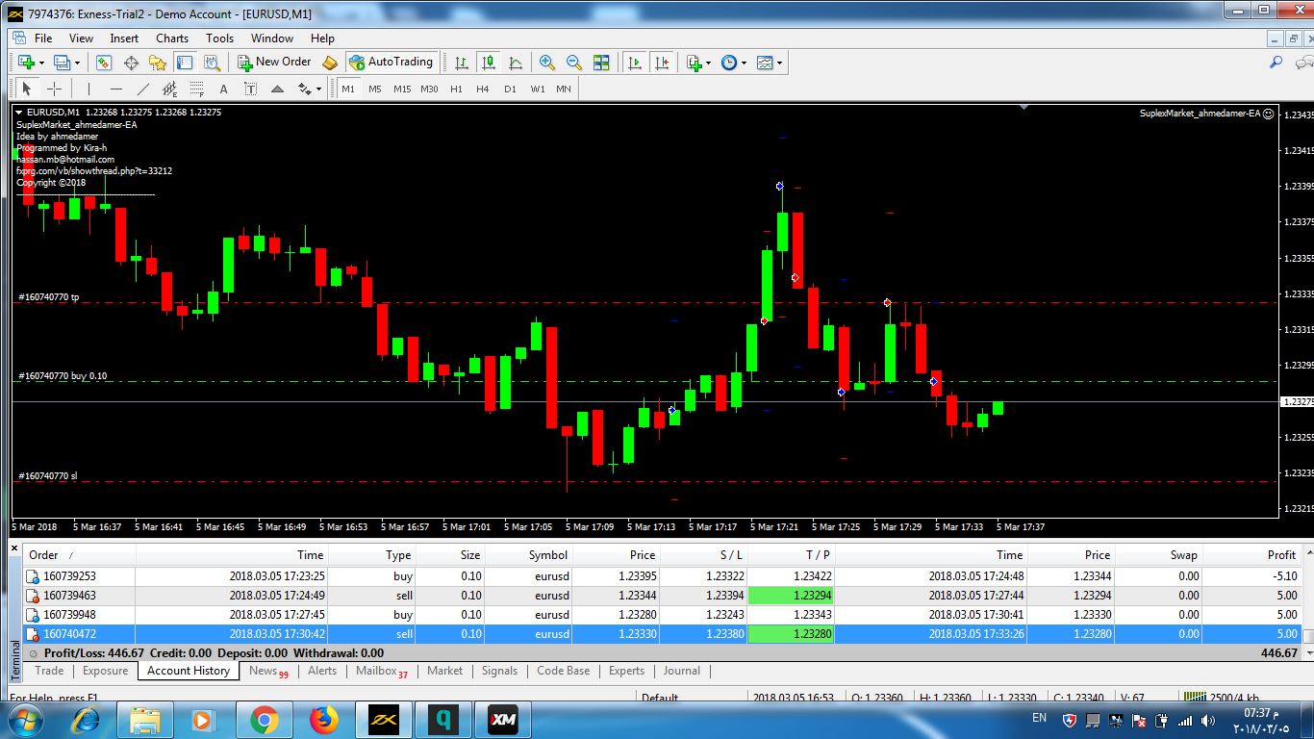Open the Charts menu
1314x739 pixels.
(172, 38)
